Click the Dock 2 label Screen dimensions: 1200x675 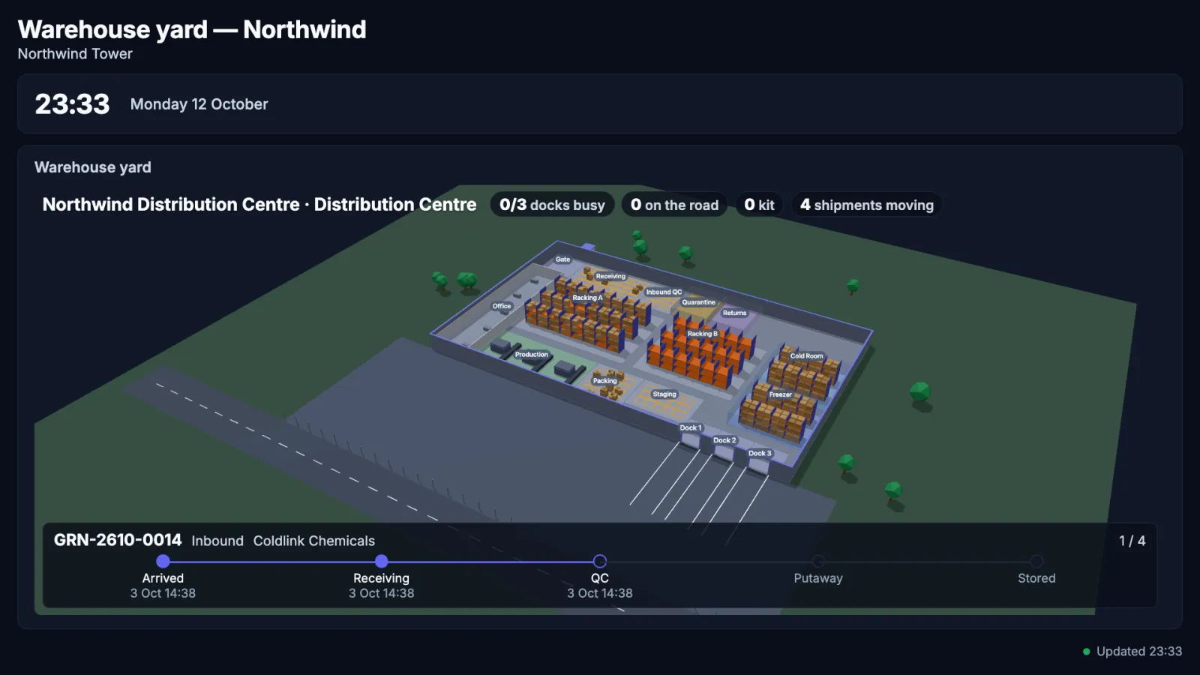click(x=724, y=440)
